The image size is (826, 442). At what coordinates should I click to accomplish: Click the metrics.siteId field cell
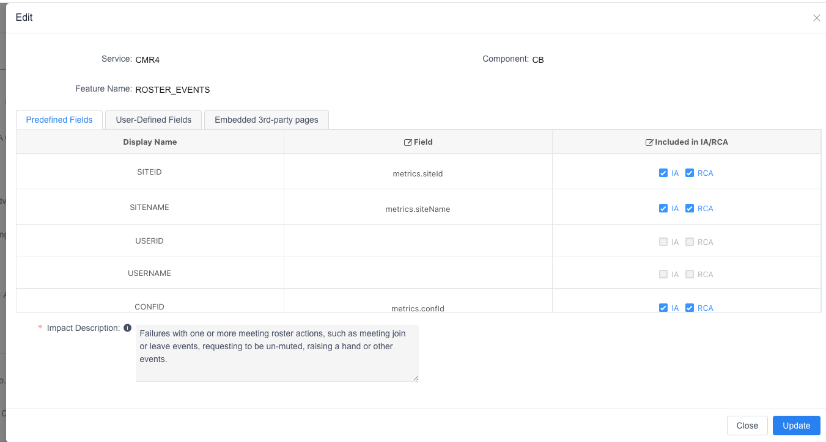pyautogui.click(x=418, y=173)
